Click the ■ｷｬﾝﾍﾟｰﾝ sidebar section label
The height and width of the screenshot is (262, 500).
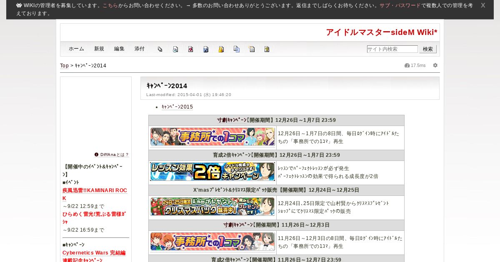pyautogui.click(x=73, y=245)
